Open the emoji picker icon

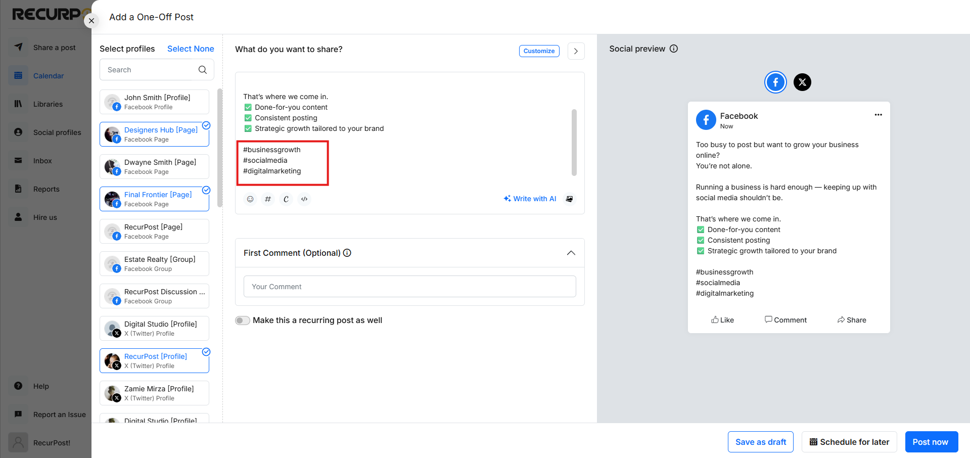pyautogui.click(x=250, y=199)
